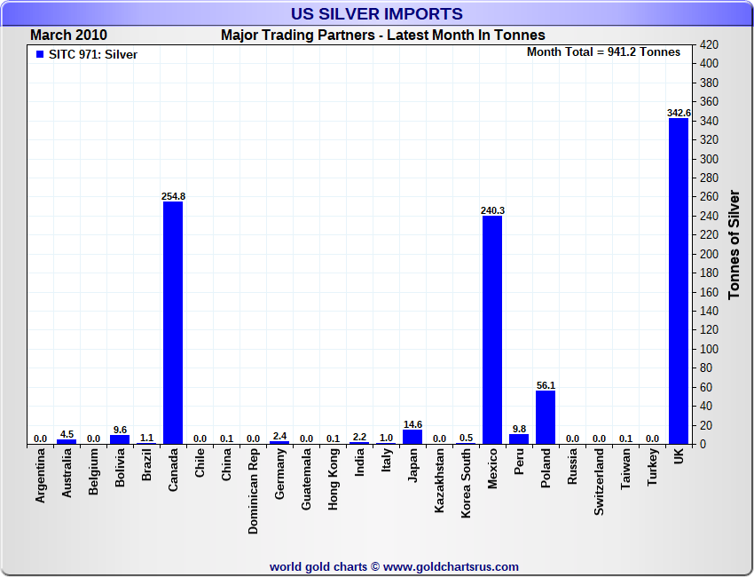Click the Mexico bar at 240.3
Image resolution: width=754 pixels, height=577 pixels.
(x=492, y=329)
